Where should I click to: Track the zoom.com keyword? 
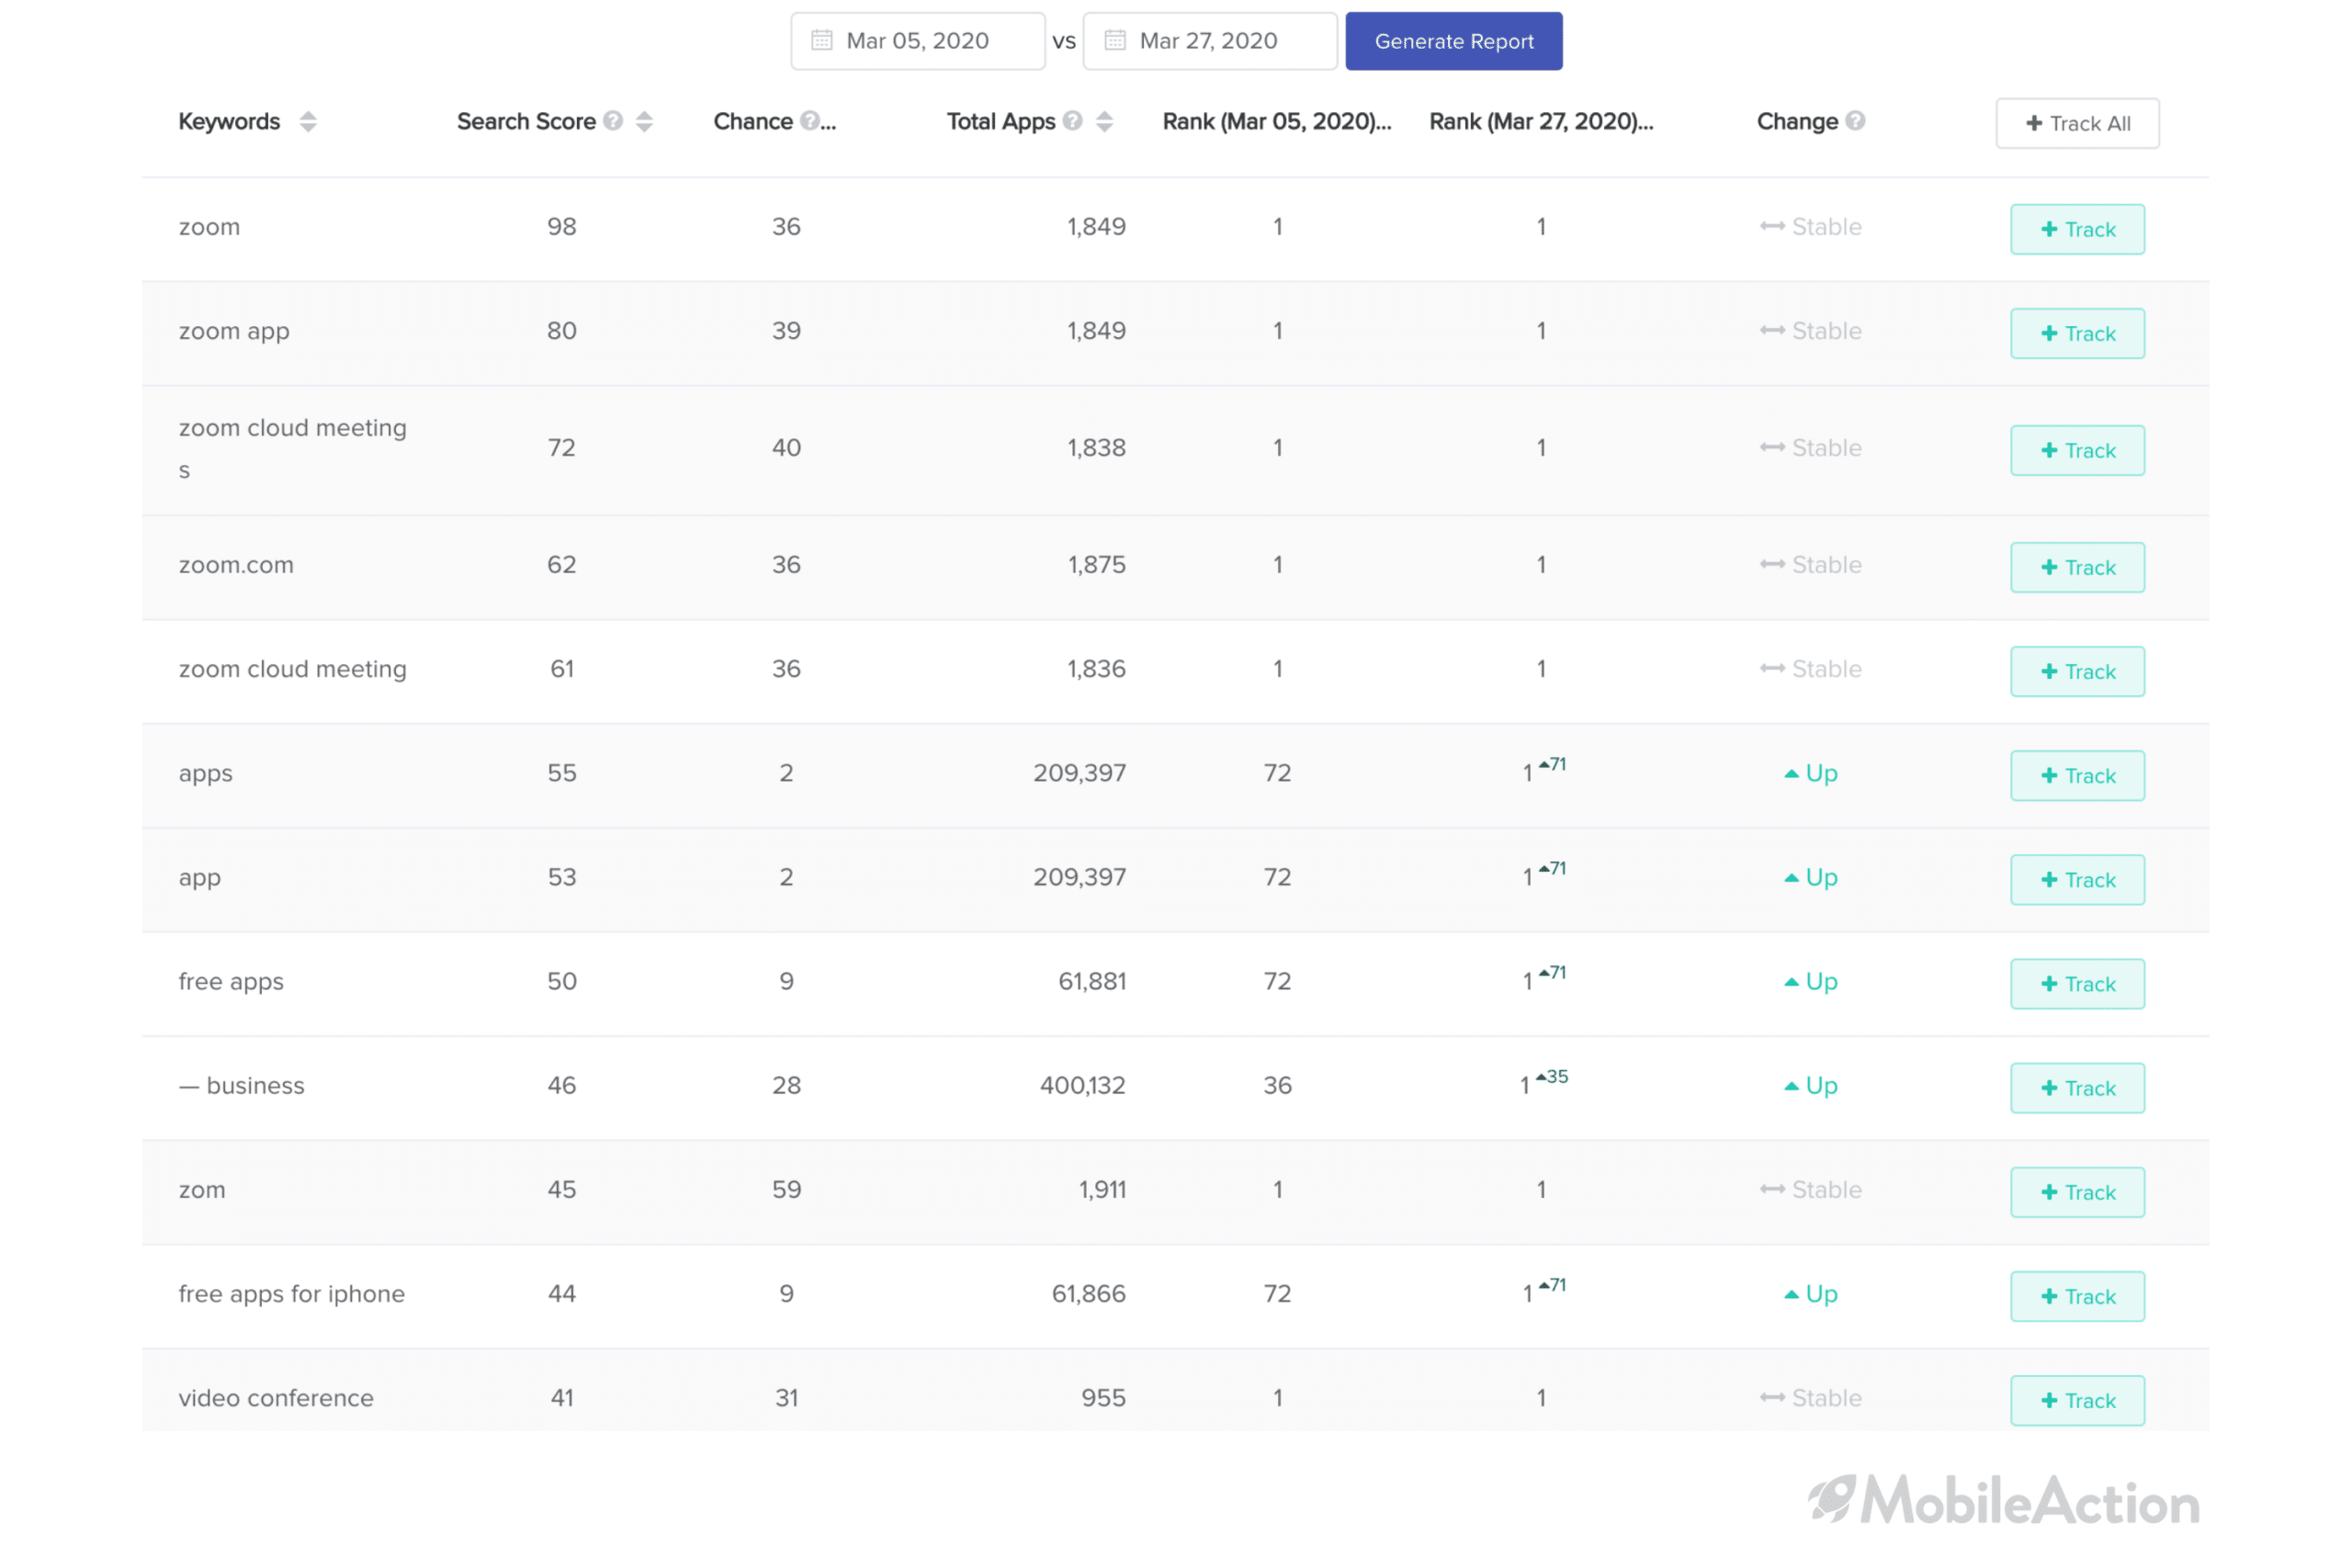coord(2077,567)
